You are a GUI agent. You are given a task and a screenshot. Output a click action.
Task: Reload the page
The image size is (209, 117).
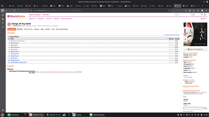click(14, 11)
